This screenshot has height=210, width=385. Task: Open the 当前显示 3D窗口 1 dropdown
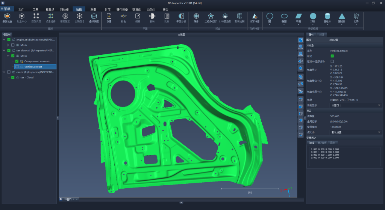click(x=356, y=105)
